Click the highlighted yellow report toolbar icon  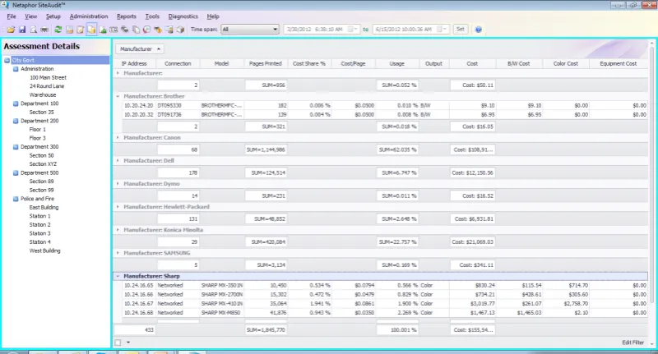pyautogui.click(x=92, y=30)
